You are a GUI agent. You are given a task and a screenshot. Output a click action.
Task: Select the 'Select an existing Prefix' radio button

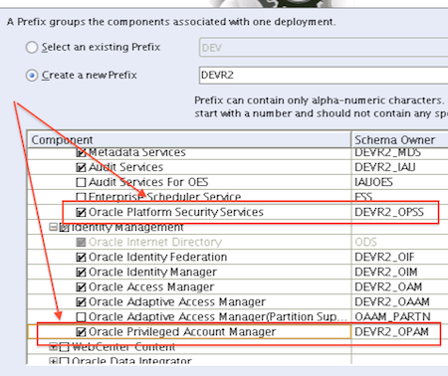tap(32, 48)
